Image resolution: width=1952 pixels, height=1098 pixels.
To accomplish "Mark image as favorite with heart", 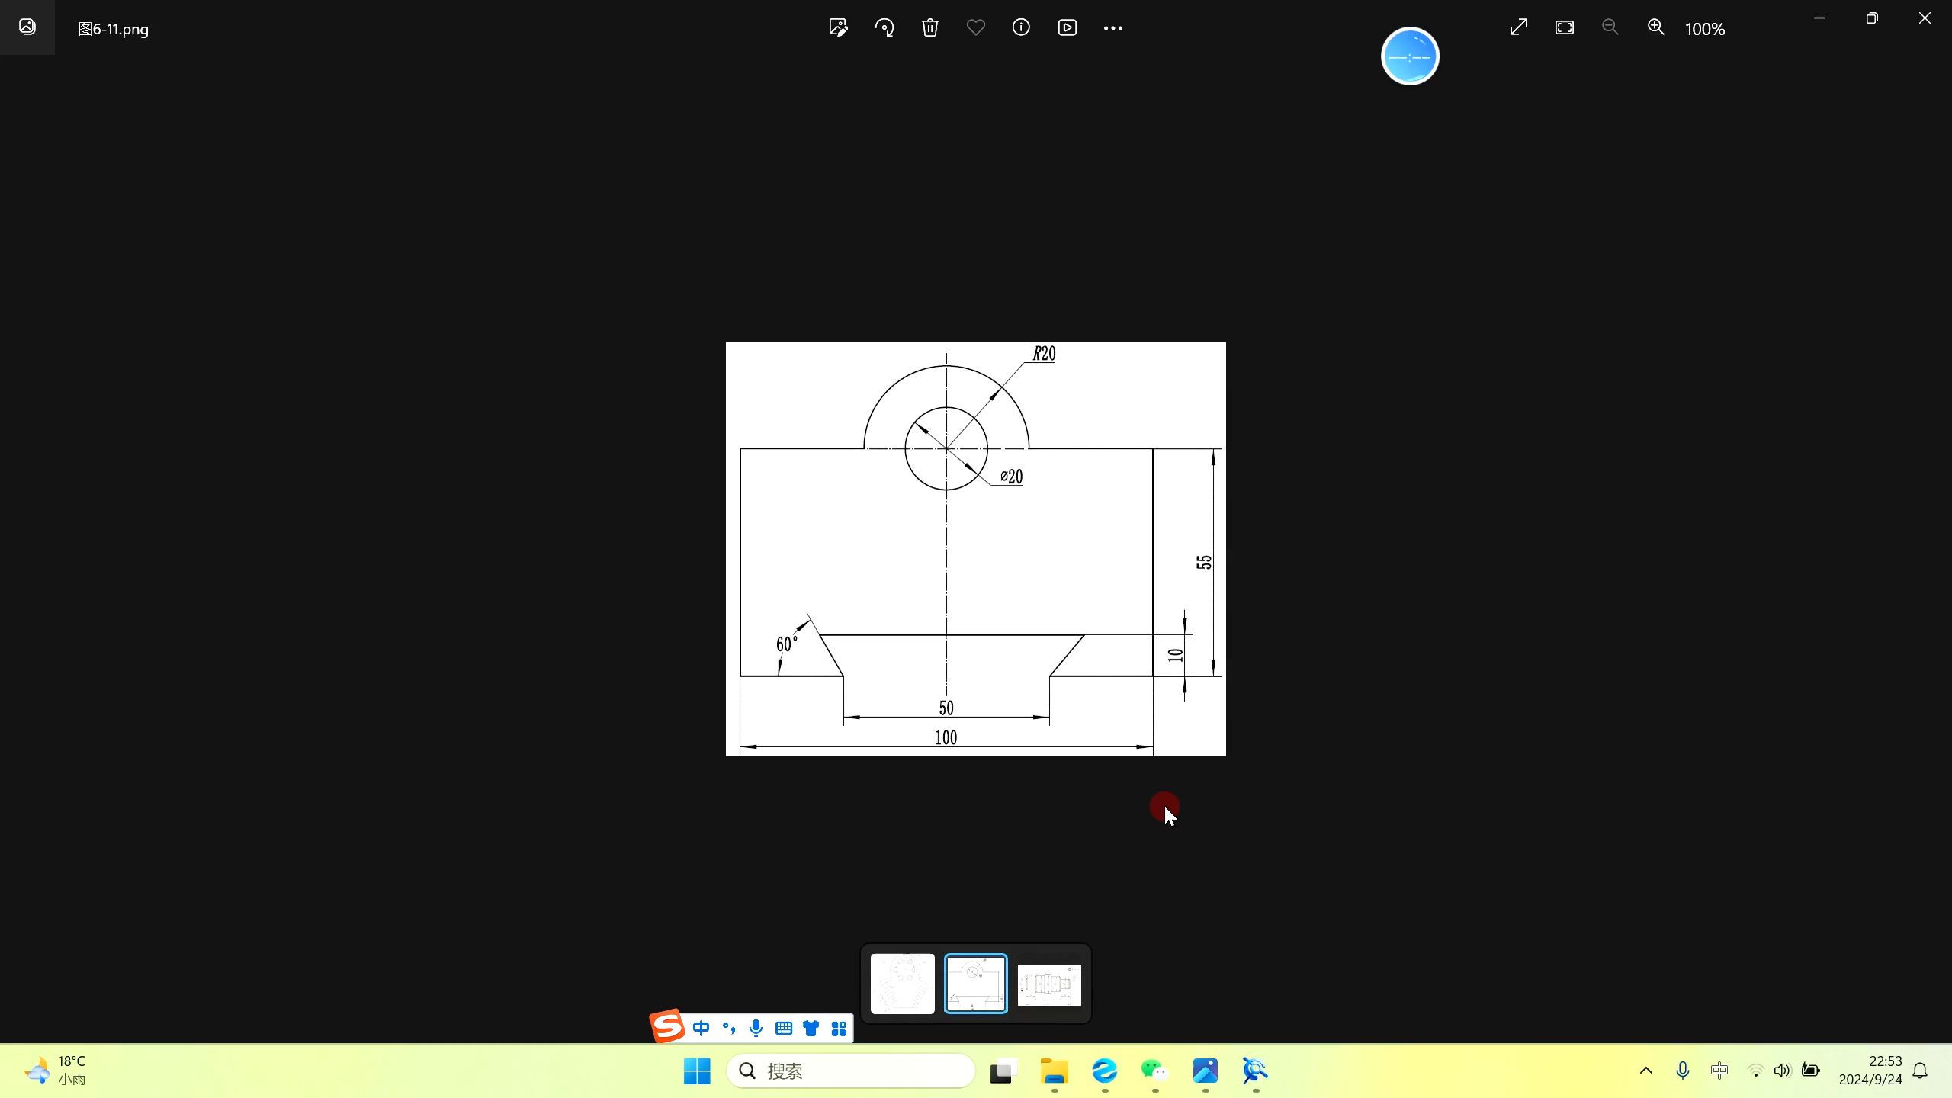I will (976, 28).
